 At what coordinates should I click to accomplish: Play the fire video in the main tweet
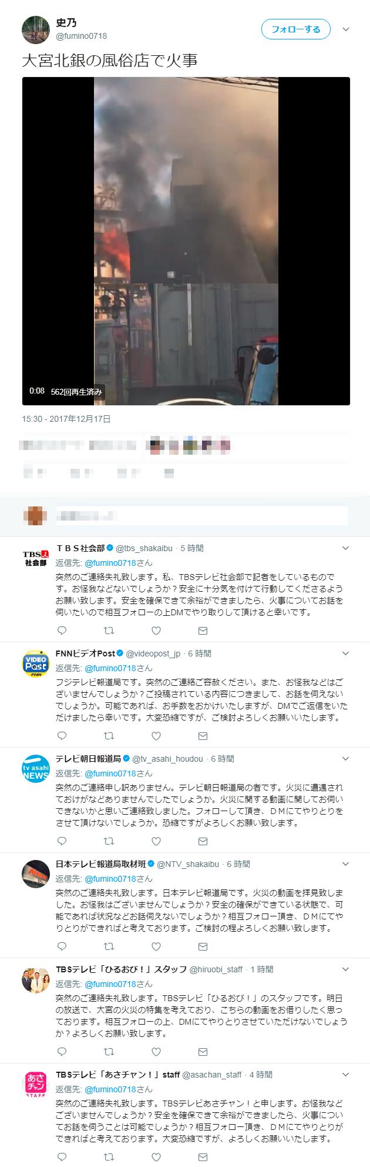[x=186, y=241]
